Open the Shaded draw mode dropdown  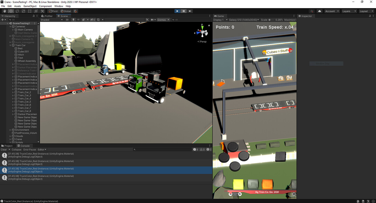(51, 19)
